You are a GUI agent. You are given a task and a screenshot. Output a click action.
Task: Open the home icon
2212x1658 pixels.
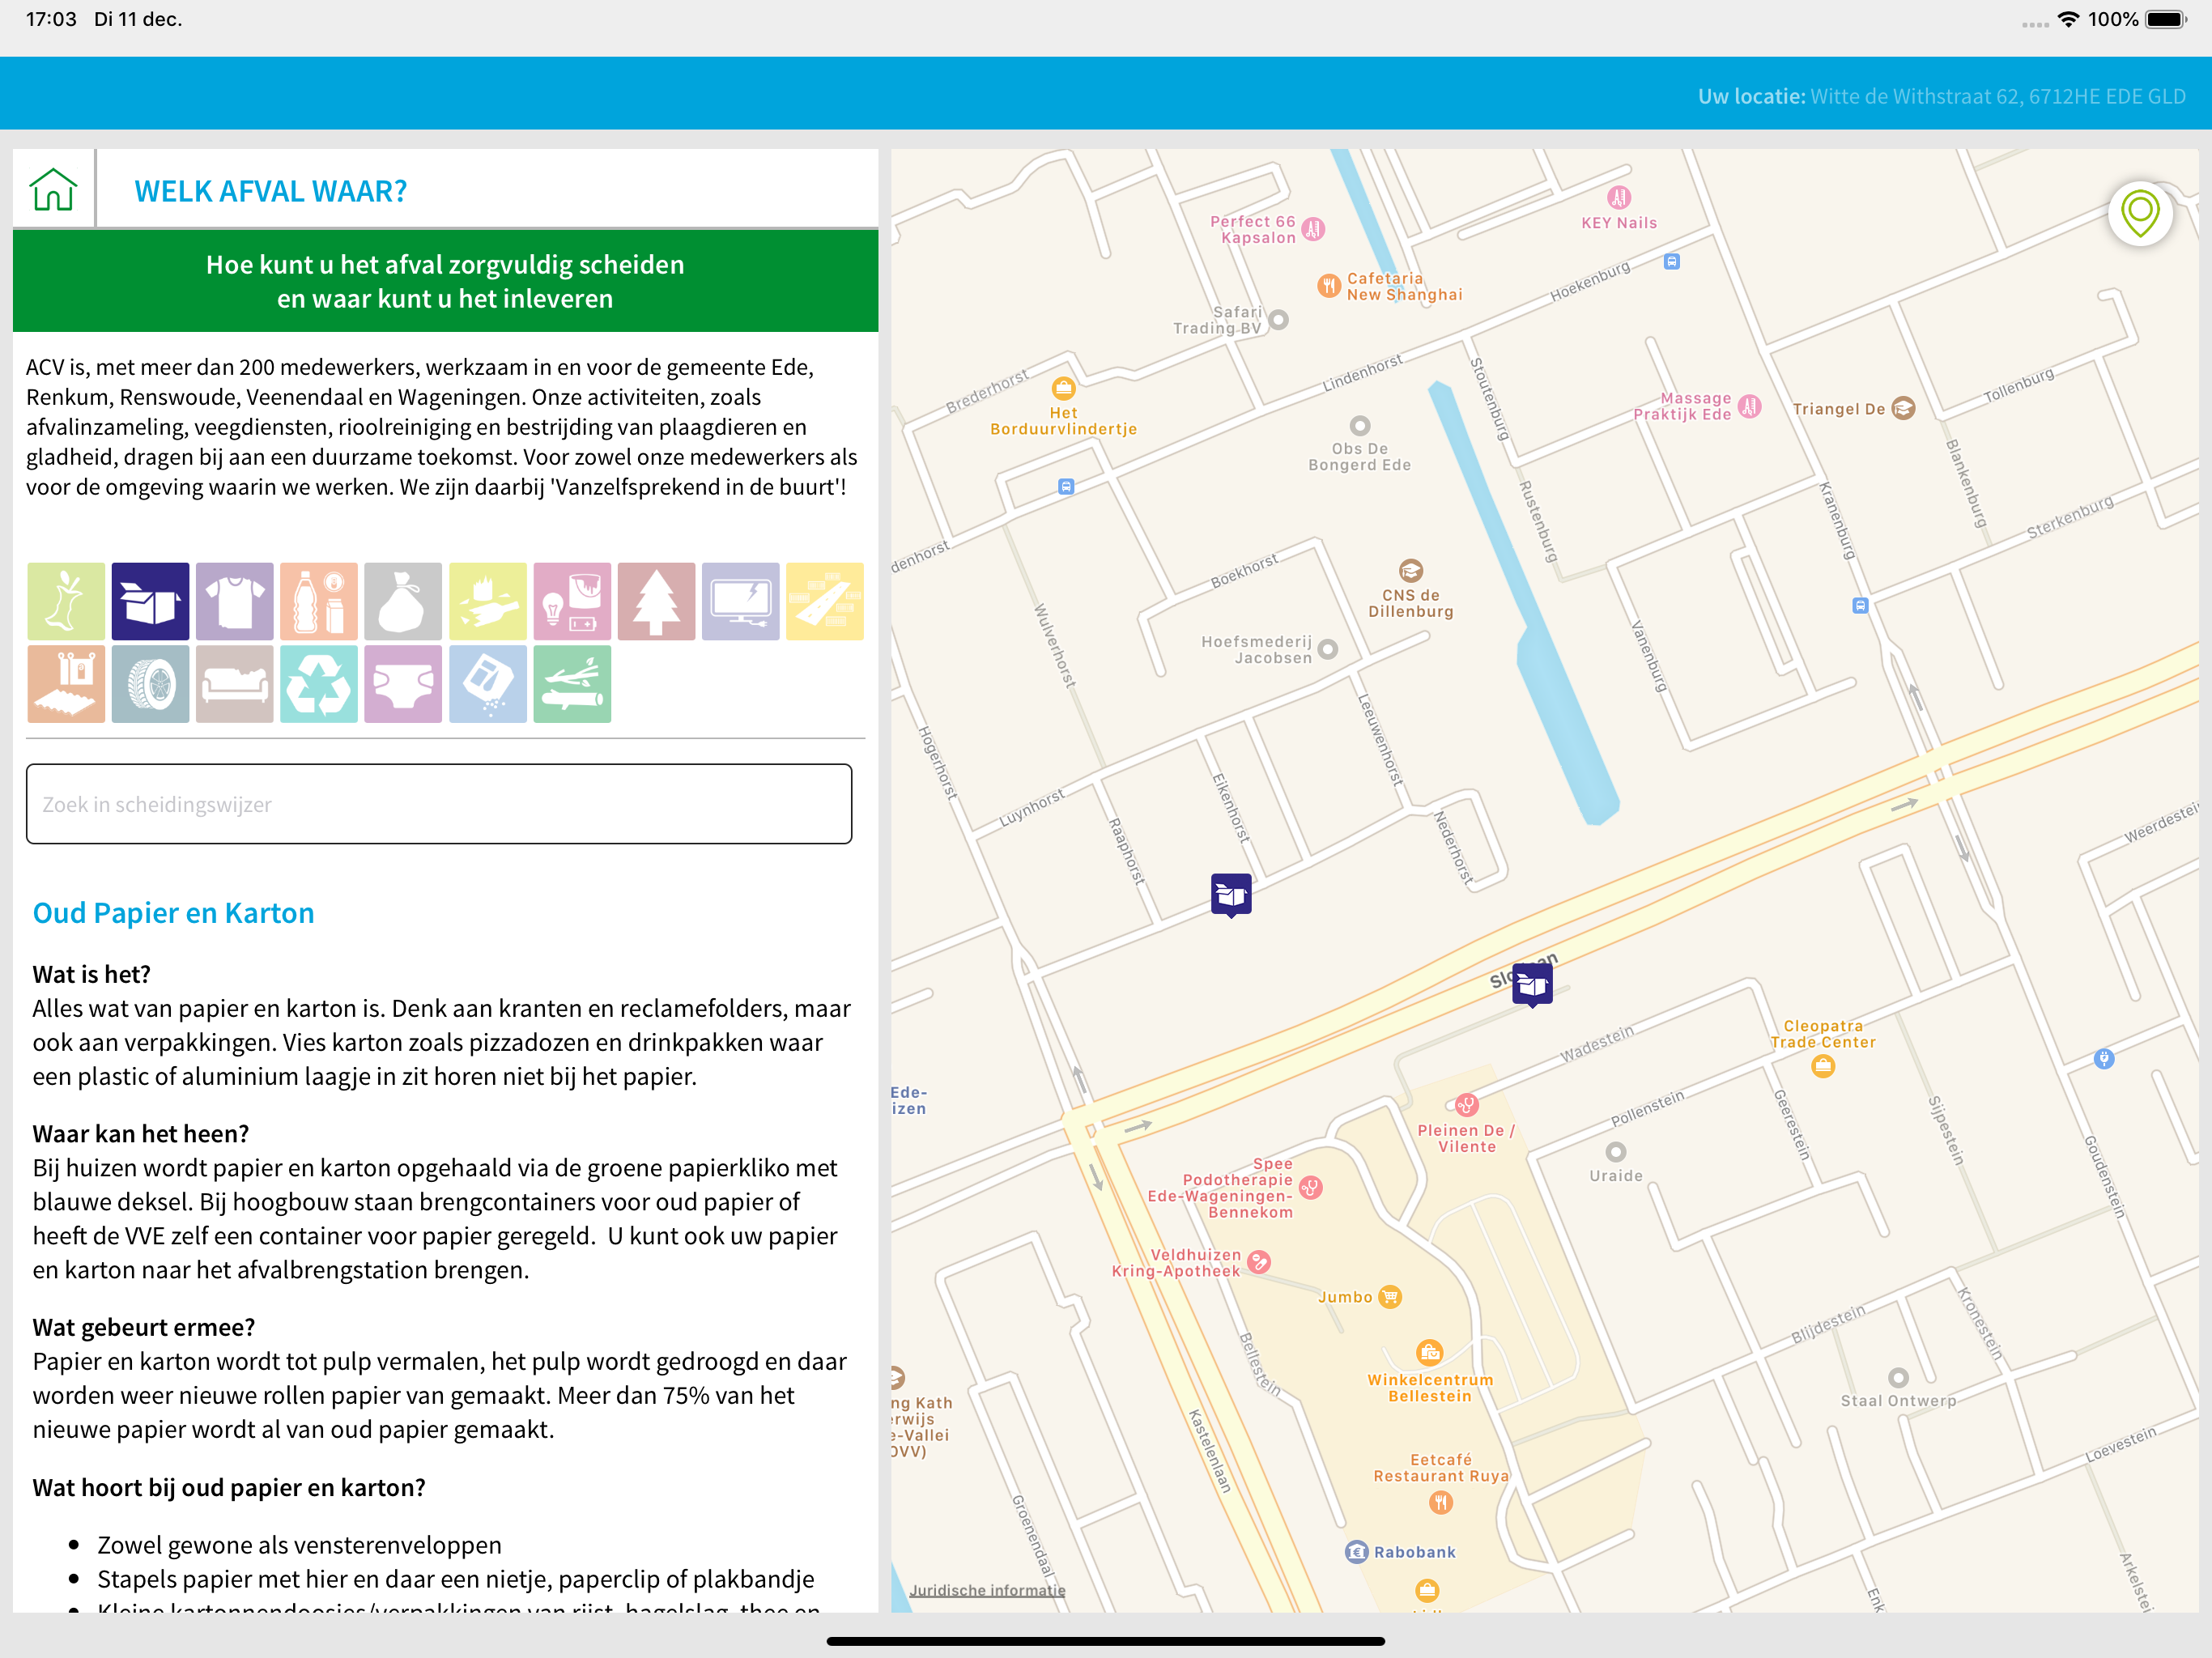tap(53, 189)
